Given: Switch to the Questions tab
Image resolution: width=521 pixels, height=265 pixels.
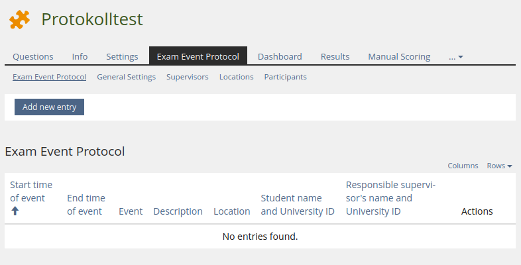Looking at the screenshot, I should [33, 57].
